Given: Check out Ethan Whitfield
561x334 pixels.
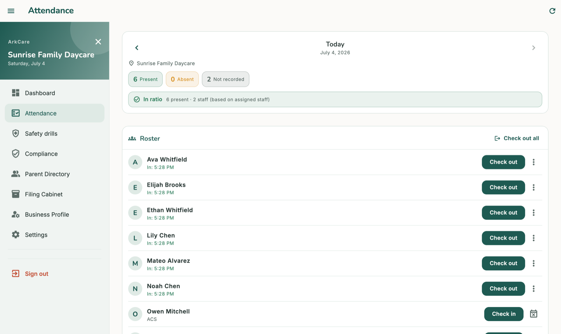Looking at the screenshot, I should click(x=503, y=213).
